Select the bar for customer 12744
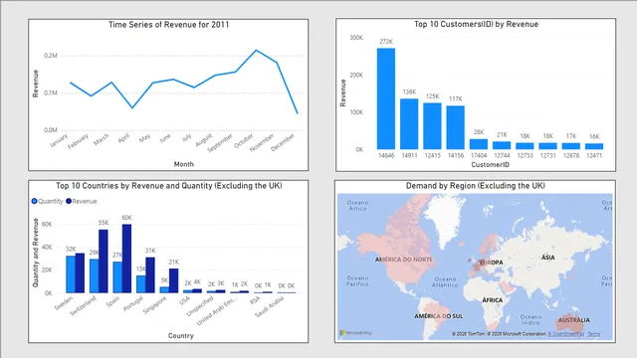 (x=502, y=145)
